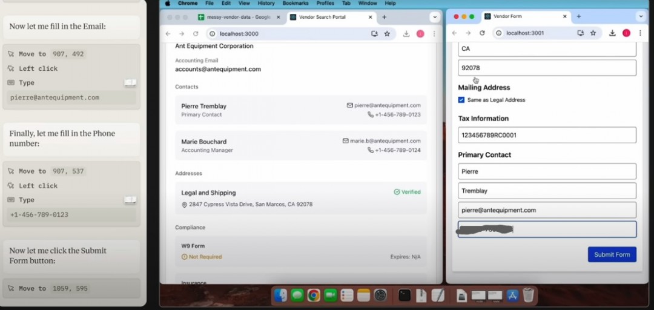The width and height of the screenshot is (654, 310).
Task: Open new tab in Vendor Search Portal window
Action: 384,17
